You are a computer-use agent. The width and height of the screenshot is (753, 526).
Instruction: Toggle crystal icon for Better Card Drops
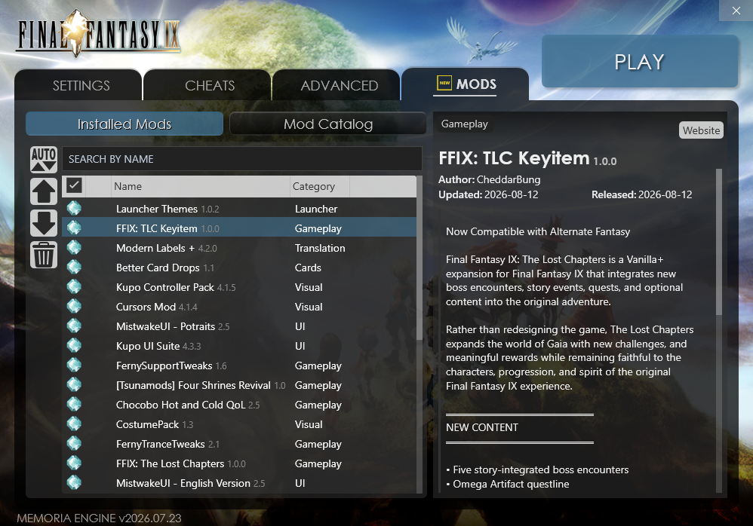click(74, 268)
